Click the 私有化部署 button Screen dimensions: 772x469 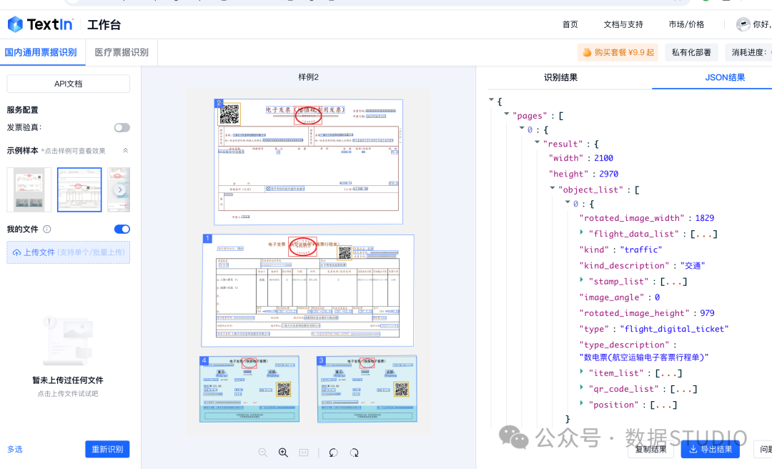pos(691,52)
